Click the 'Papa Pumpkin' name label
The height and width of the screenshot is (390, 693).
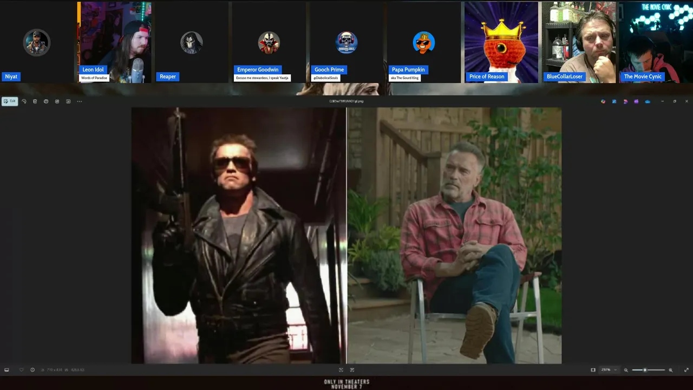[408, 69]
